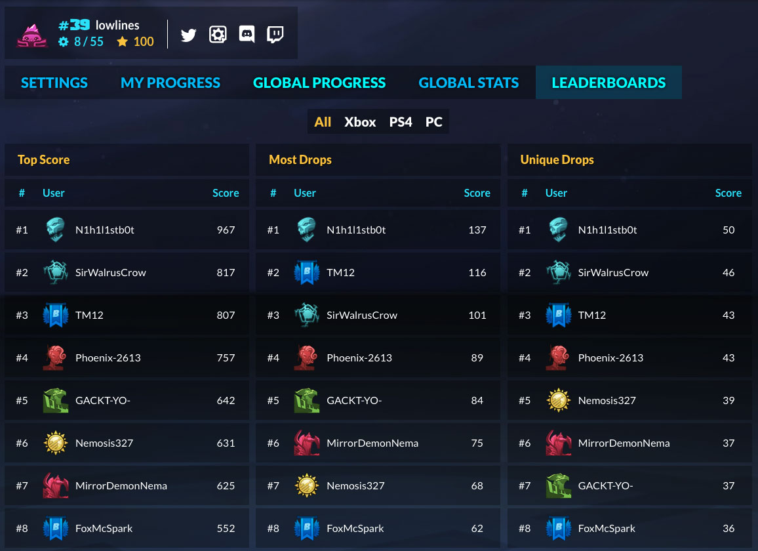This screenshot has width=758, height=551.
Task: Filter leaderboards by Xbox platform
Action: coord(360,122)
